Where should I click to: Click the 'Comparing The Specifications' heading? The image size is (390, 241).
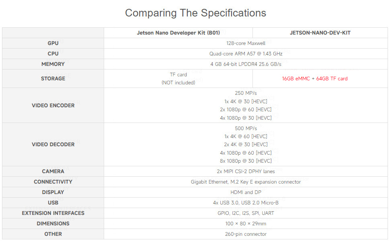(195, 13)
